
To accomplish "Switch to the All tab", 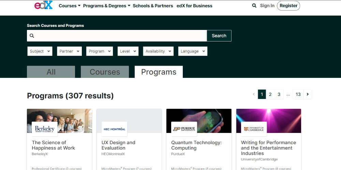I will pos(51,72).
